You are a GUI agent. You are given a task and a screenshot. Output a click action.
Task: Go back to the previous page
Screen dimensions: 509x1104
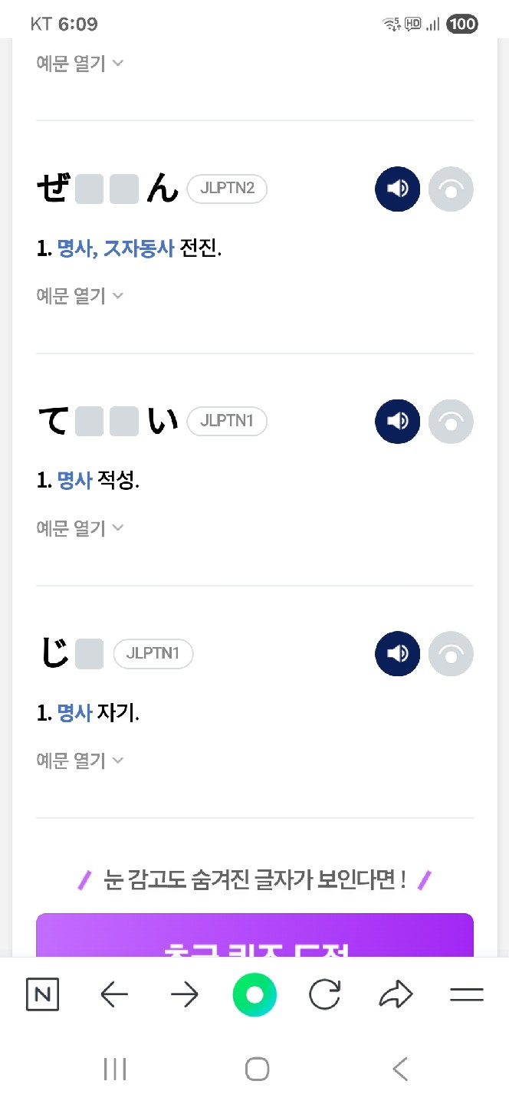(x=114, y=995)
